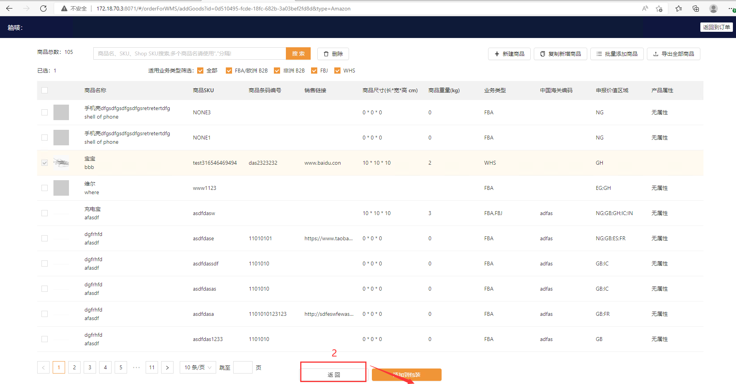Uncheck the WHS filter checkbox
This screenshot has height=384, width=736.
(x=337, y=71)
